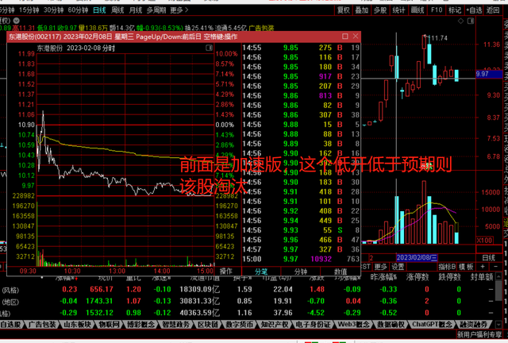The height and width of the screenshot is (343, 508).
Task: Select the 周线 period tab
Action: point(117,10)
